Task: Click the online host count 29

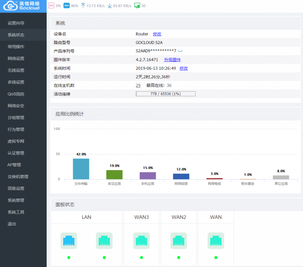Action: point(138,85)
